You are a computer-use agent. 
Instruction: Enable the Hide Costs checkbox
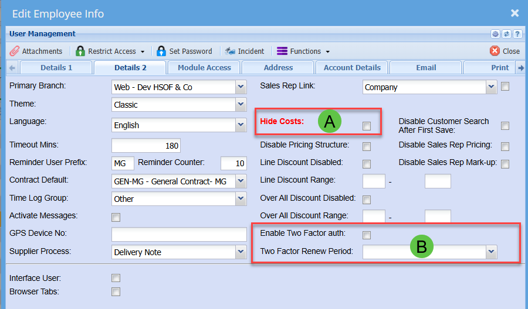[x=367, y=126]
